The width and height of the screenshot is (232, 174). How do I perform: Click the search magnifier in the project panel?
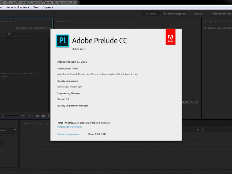(9, 34)
